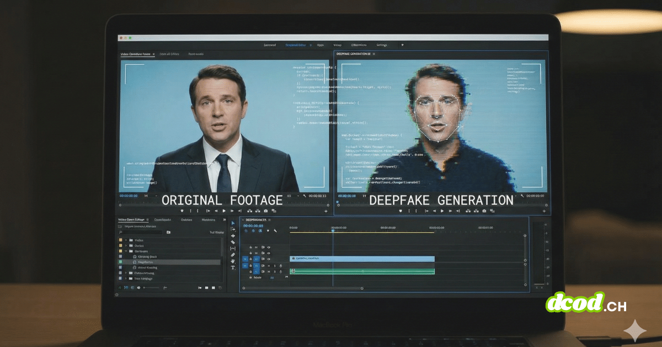Mute the audio track via the microphone toggle
Image resolution: width=662 pixels, height=347 pixels.
(280, 265)
